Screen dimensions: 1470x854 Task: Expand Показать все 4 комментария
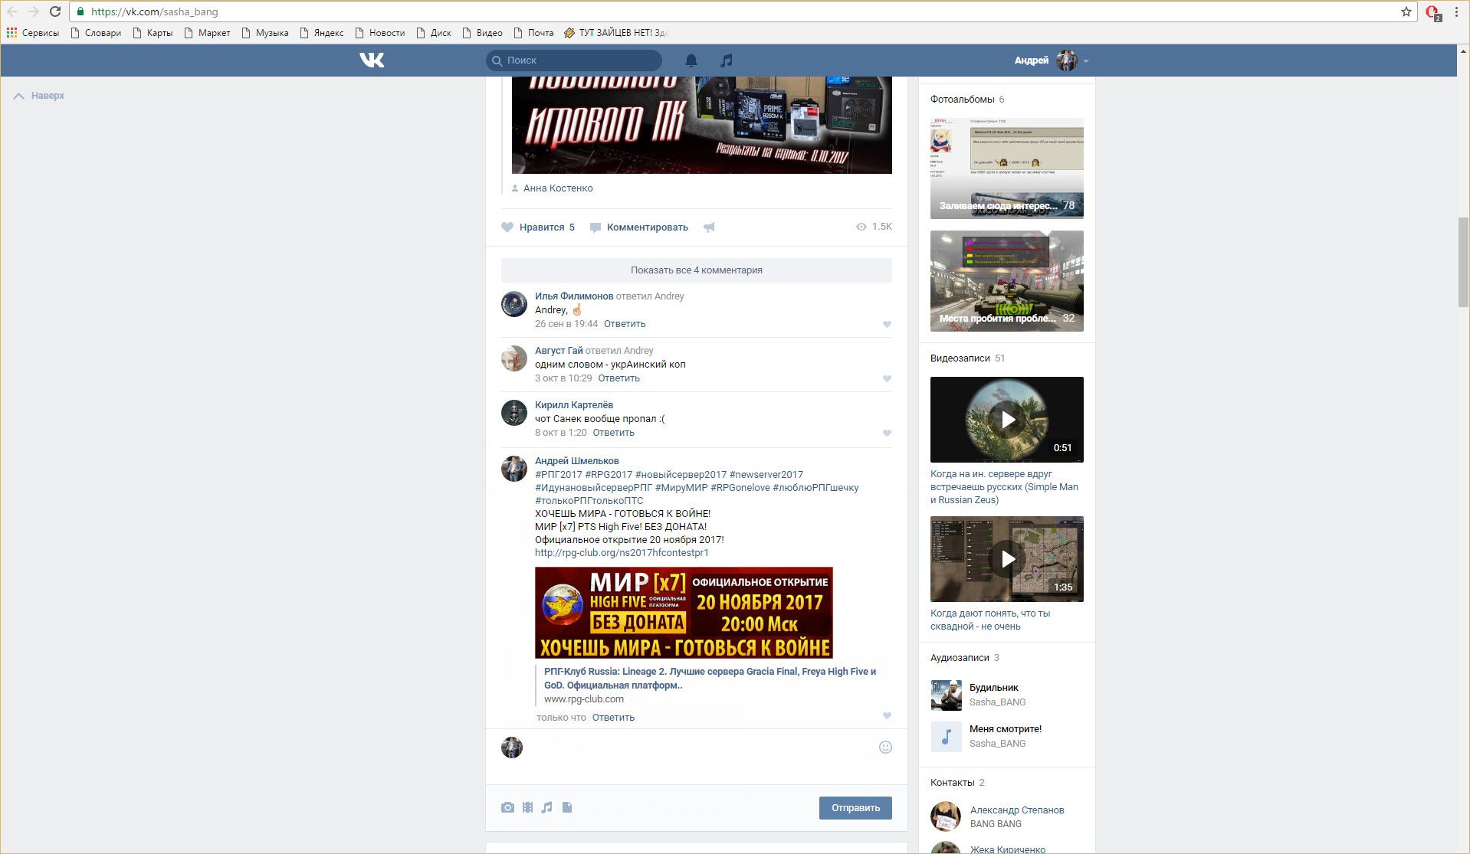tap(696, 270)
